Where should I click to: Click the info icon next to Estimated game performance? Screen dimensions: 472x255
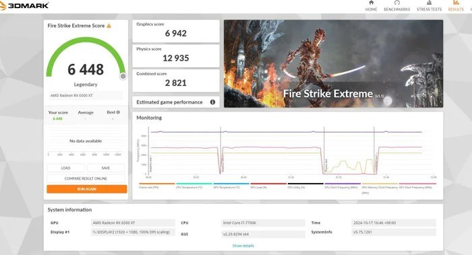tap(212, 102)
